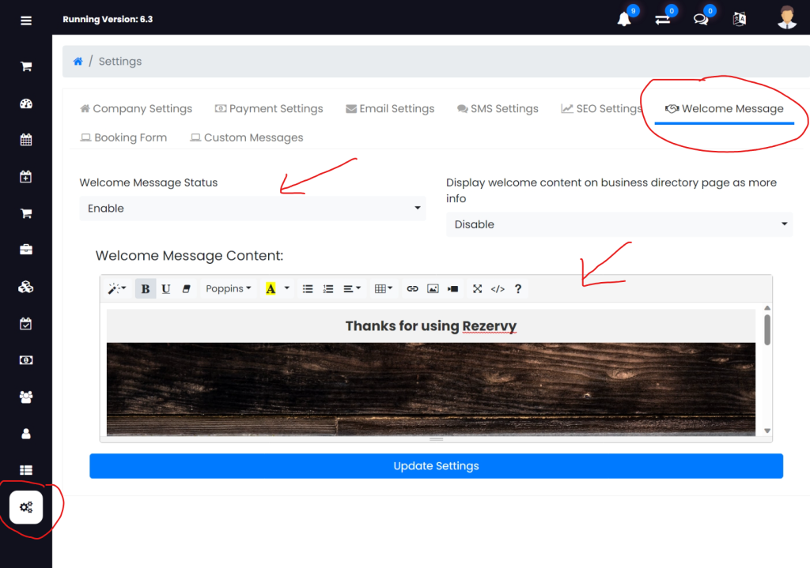
Task: Open second shopping cart sidebar icon
Action: click(x=26, y=213)
